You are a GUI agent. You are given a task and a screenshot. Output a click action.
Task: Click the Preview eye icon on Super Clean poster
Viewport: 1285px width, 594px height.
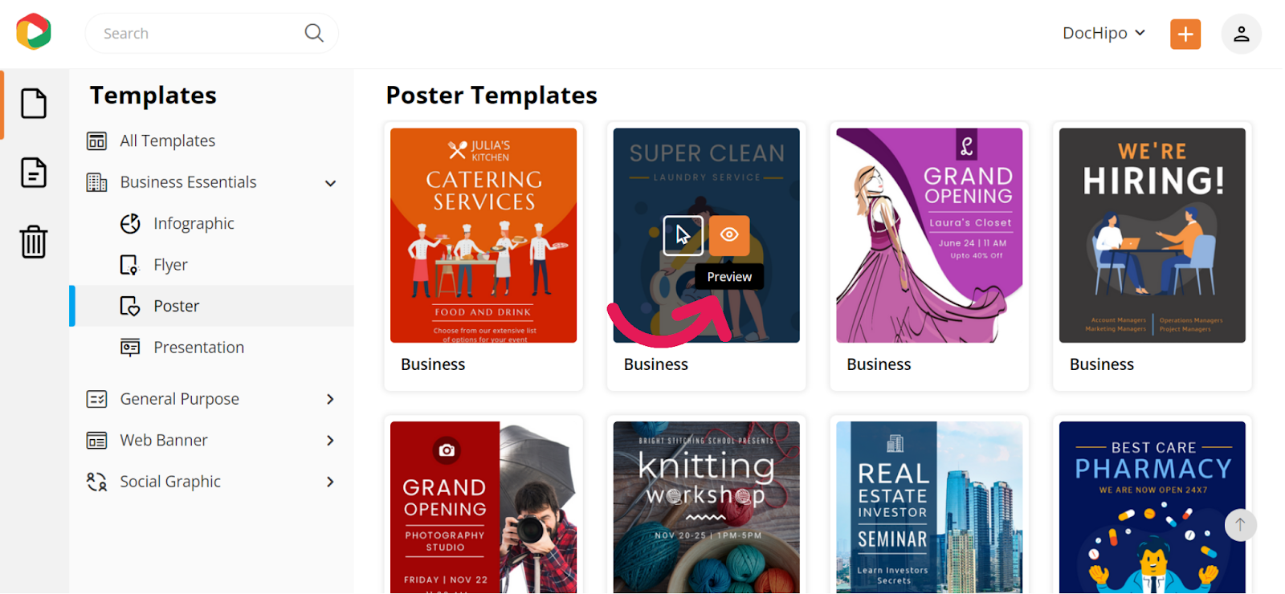click(729, 235)
